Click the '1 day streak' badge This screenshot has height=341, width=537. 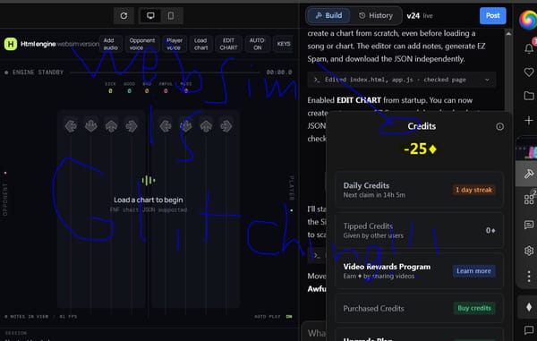tap(473, 190)
